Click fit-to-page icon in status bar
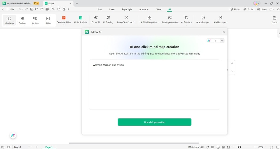 228,147
